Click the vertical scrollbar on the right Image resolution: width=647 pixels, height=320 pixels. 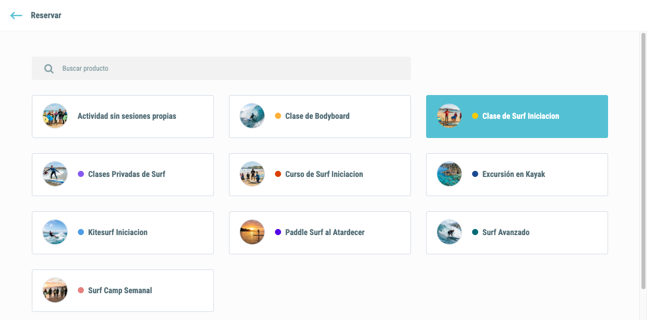[643, 162]
